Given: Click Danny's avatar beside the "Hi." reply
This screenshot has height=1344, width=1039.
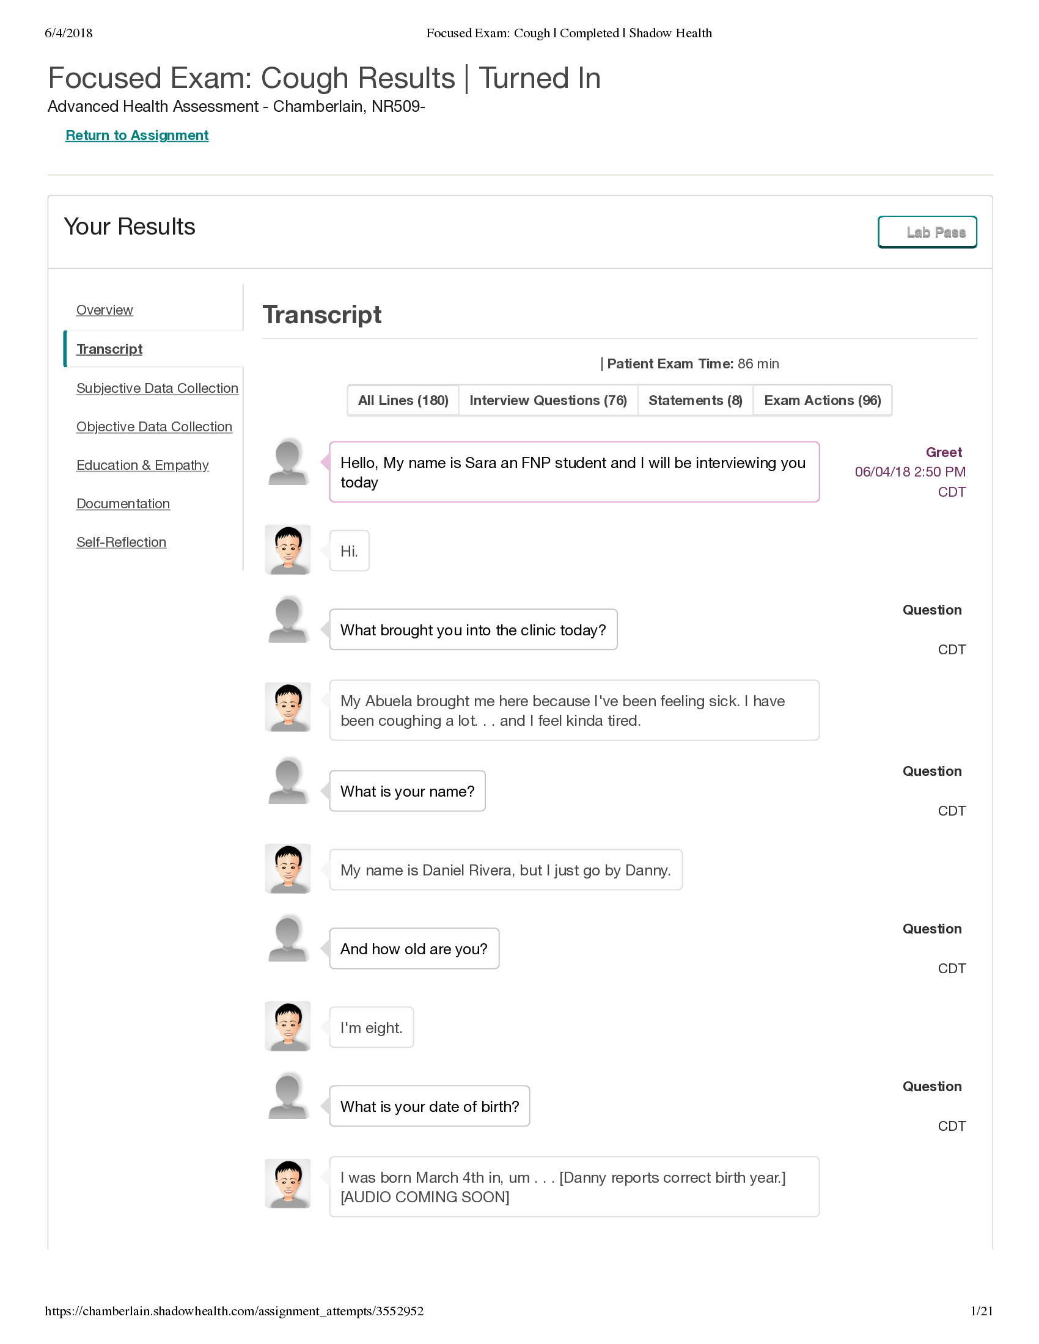Looking at the screenshot, I should pyautogui.click(x=287, y=550).
